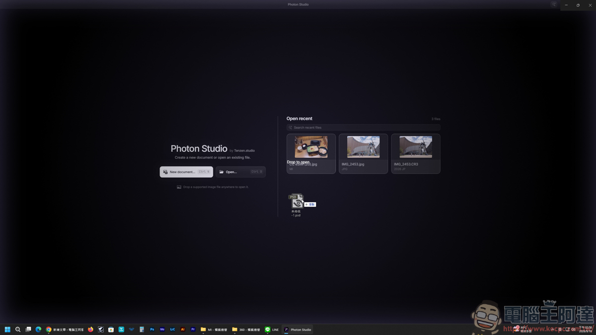Open the Calculator taskbar icon

tap(142, 330)
